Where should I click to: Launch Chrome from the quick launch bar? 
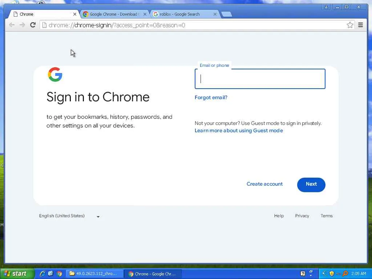click(x=59, y=274)
